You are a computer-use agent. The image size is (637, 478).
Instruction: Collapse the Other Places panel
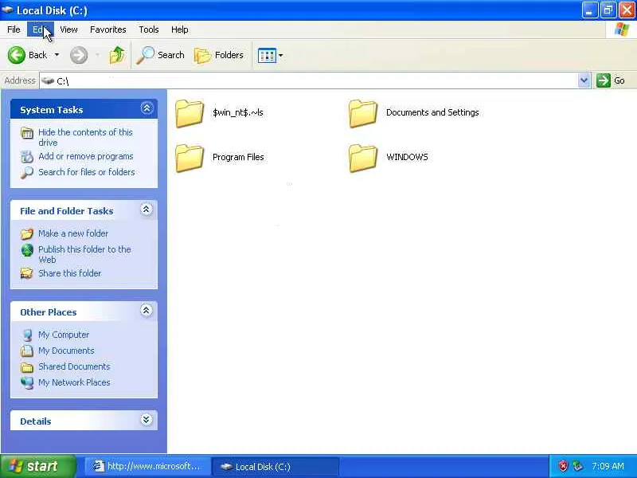[147, 311]
